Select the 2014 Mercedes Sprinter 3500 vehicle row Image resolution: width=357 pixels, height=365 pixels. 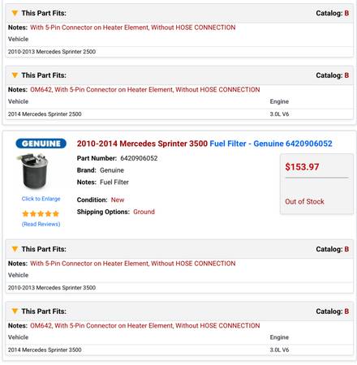coord(179,350)
